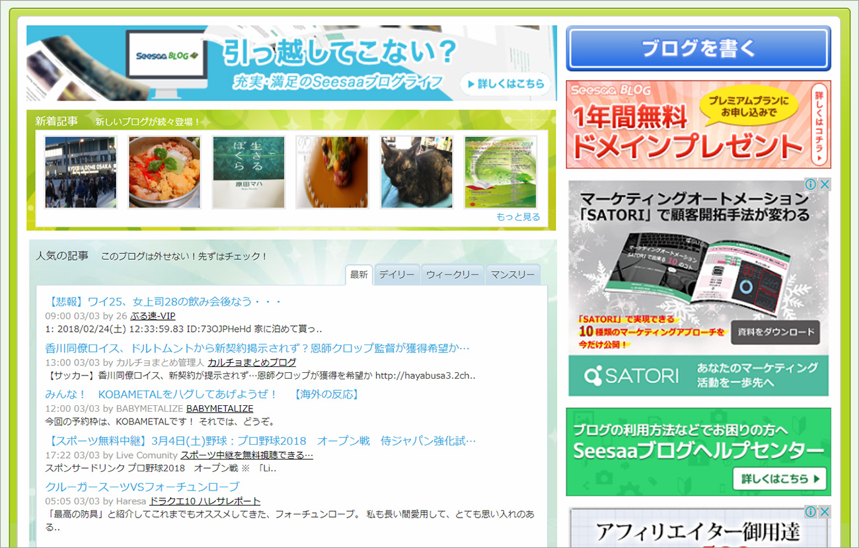The height and width of the screenshot is (548, 859).
Task: Open the スポーツ中継を無料視聴できる blog link
Action: (x=246, y=455)
